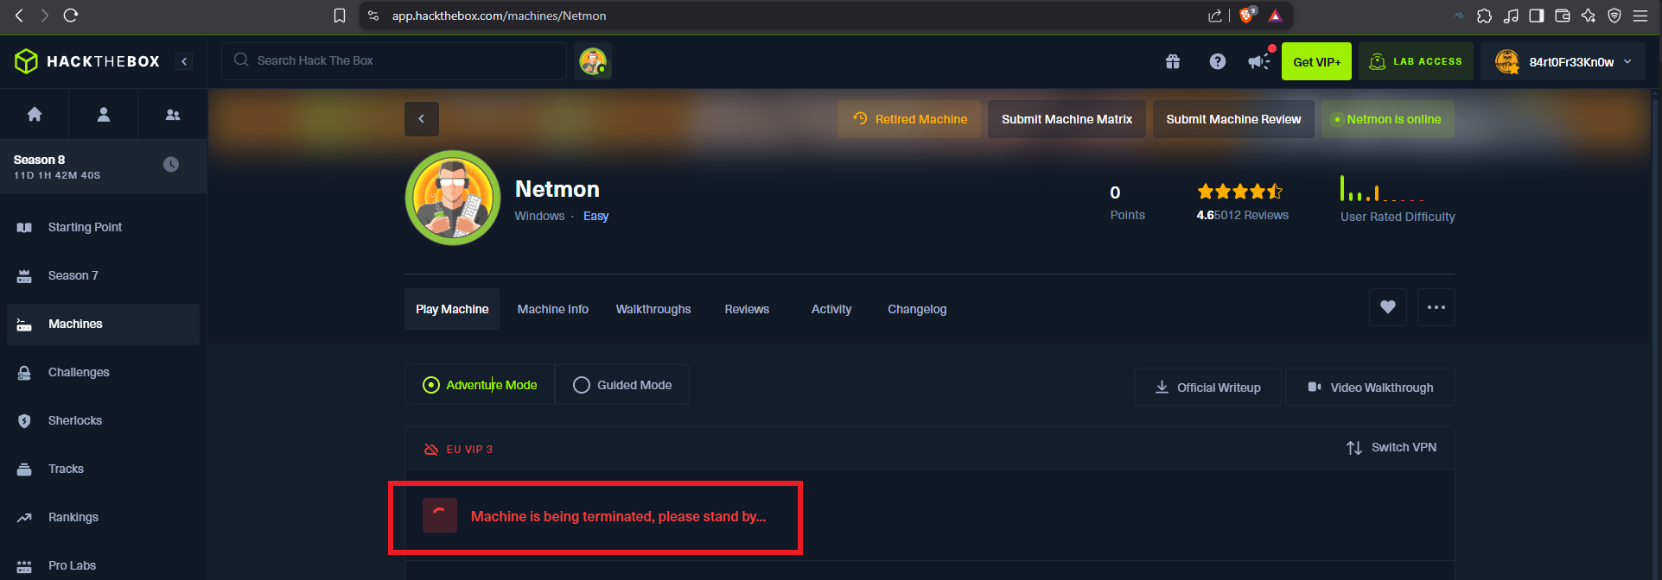
Task: Click the Netmon machine avatar image
Action: click(453, 198)
